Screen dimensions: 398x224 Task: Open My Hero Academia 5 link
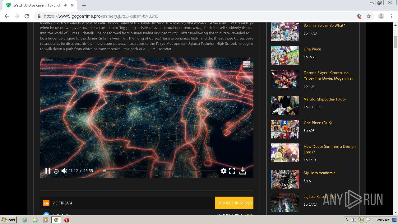pos(321,173)
